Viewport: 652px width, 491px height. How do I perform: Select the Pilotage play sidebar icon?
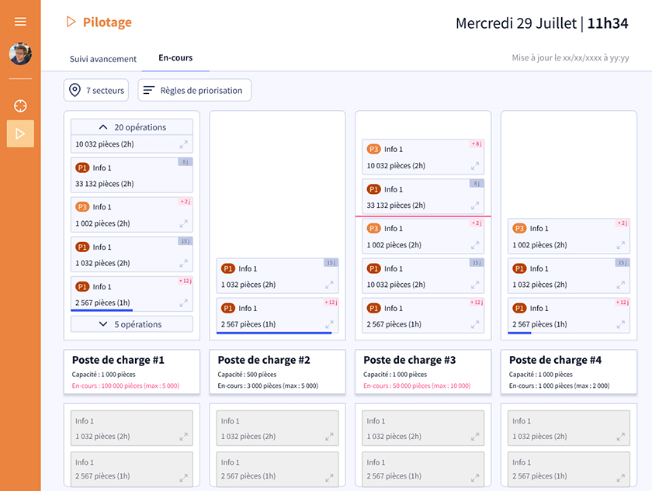[x=20, y=133]
